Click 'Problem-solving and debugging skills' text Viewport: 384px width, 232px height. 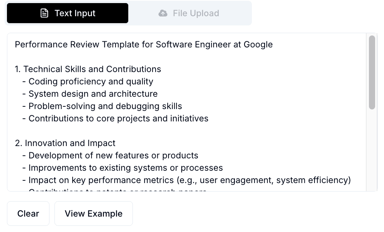coord(105,106)
